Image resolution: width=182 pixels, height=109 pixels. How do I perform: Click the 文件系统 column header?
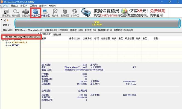[x=87, y=38]
